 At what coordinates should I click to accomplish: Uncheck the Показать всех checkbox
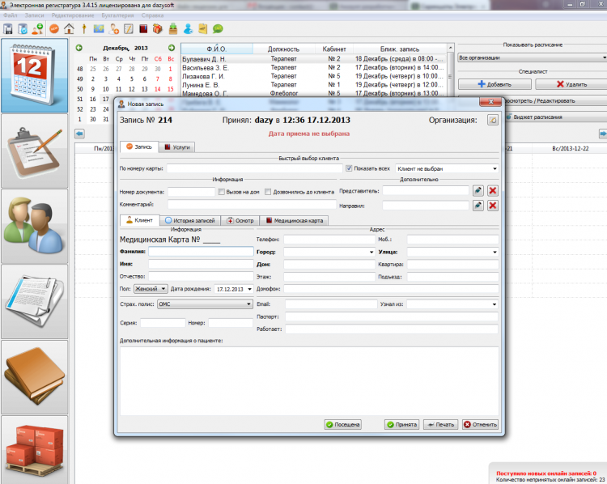coord(349,168)
